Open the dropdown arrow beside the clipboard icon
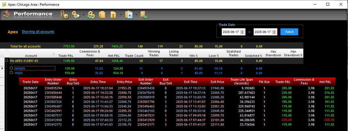The width and height of the screenshot is (348, 131). click(136, 15)
